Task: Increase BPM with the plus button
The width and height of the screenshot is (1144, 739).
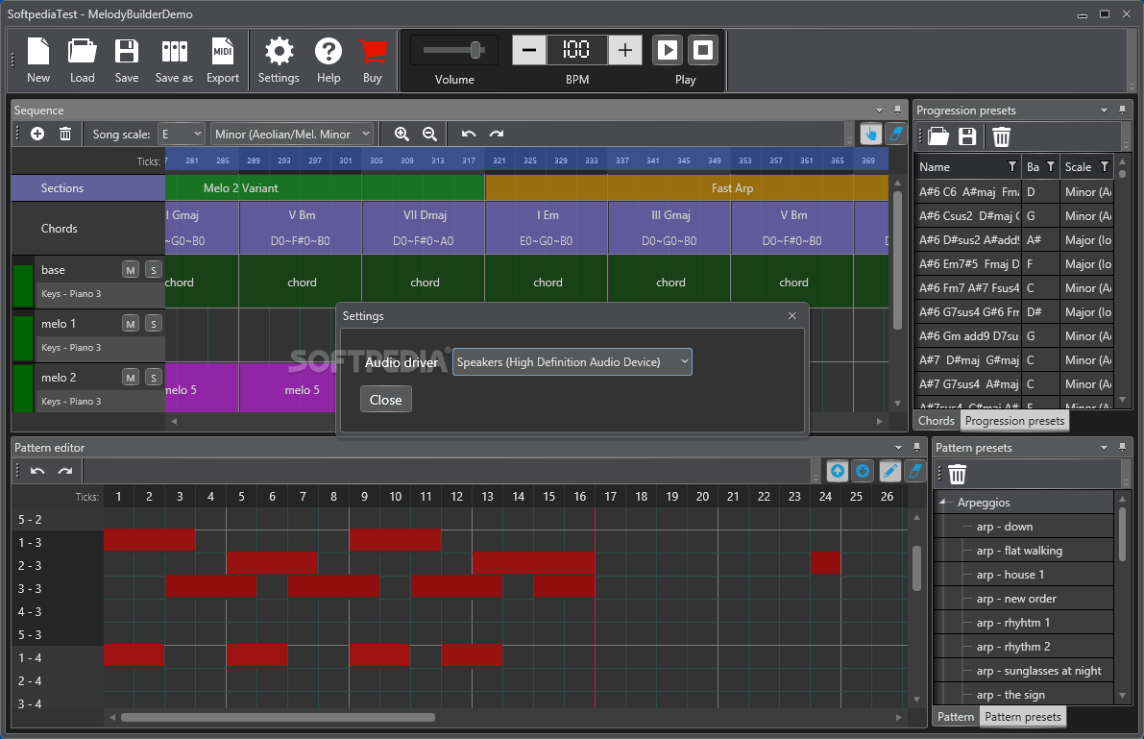Action: (x=625, y=50)
